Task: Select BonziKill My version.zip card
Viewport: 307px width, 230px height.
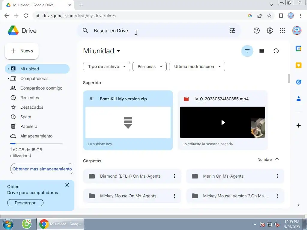Action: [128, 120]
